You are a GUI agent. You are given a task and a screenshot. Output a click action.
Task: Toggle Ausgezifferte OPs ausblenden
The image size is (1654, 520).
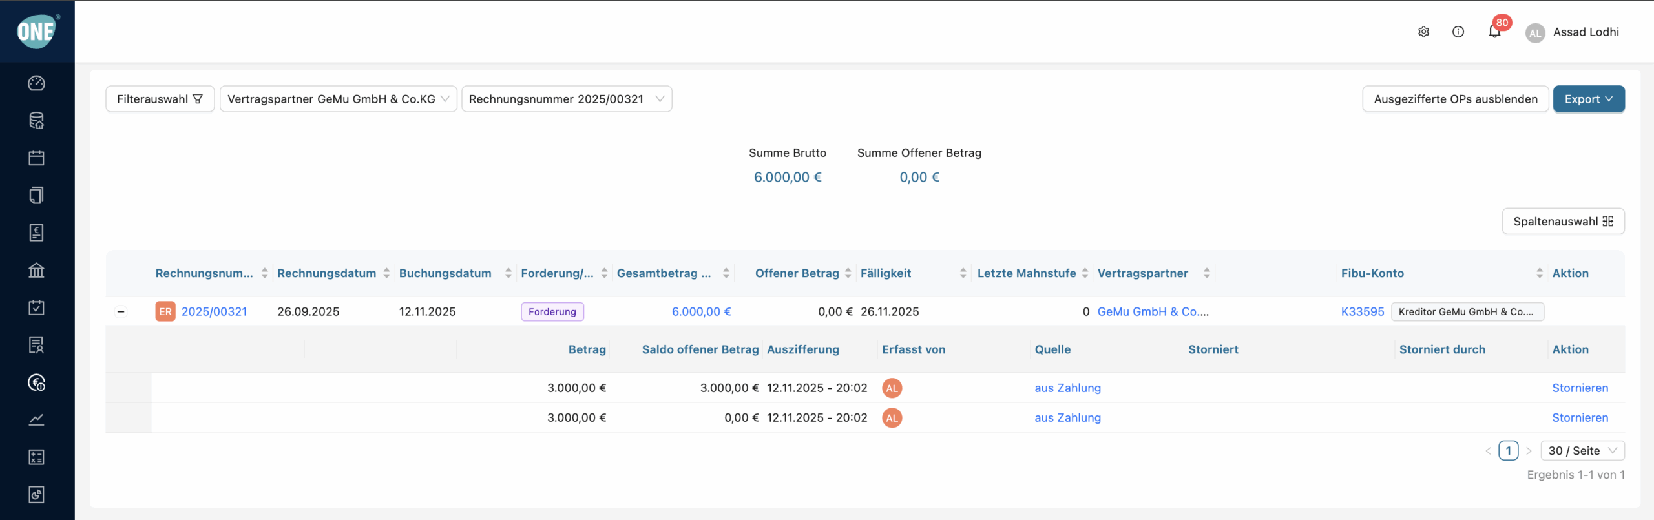(1455, 99)
